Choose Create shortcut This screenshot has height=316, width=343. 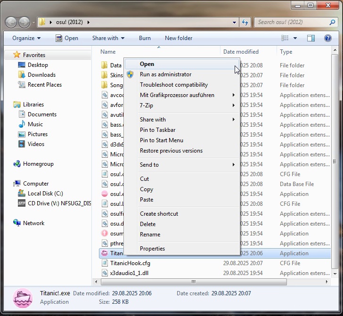coord(182,214)
